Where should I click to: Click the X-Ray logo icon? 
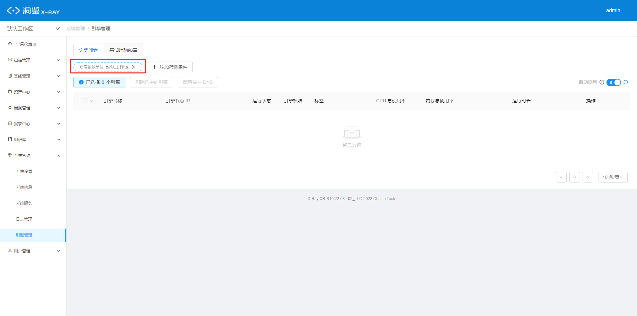[x=13, y=11]
